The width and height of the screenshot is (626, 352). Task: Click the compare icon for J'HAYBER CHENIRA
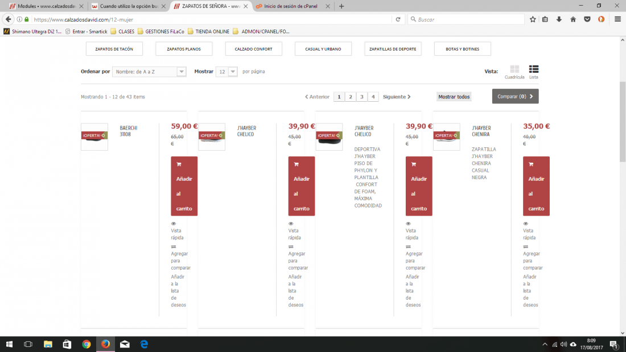point(525,247)
